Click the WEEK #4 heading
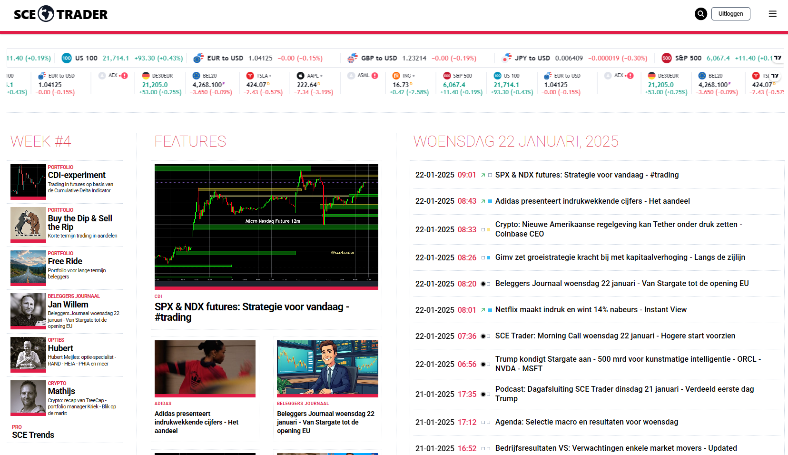 click(x=41, y=141)
